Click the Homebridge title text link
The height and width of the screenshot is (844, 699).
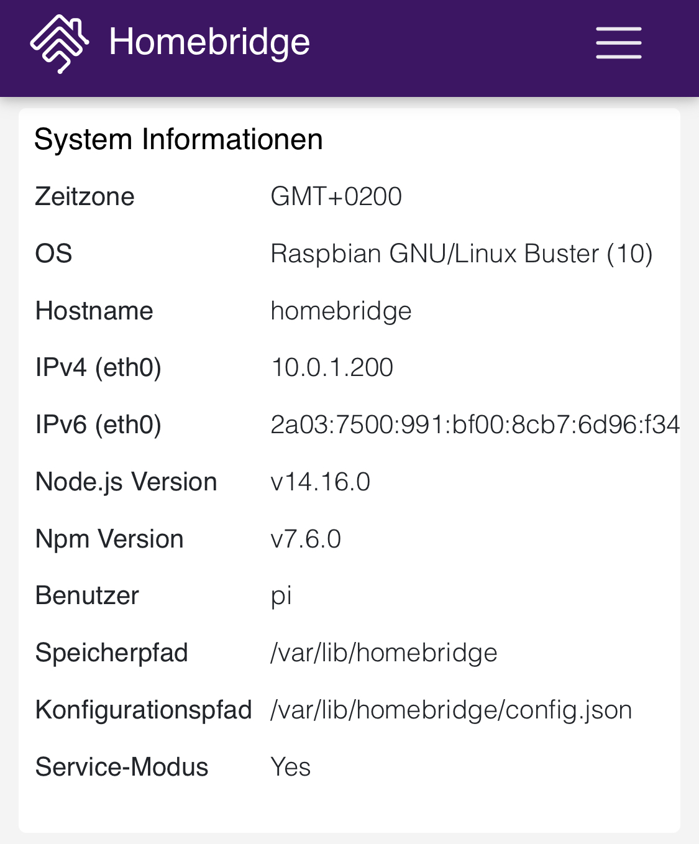click(209, 42)
